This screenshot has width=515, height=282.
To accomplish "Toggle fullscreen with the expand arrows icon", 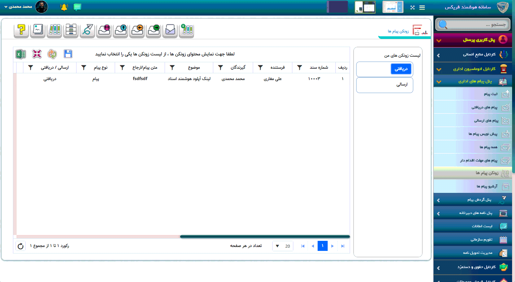I will (412, 7).
